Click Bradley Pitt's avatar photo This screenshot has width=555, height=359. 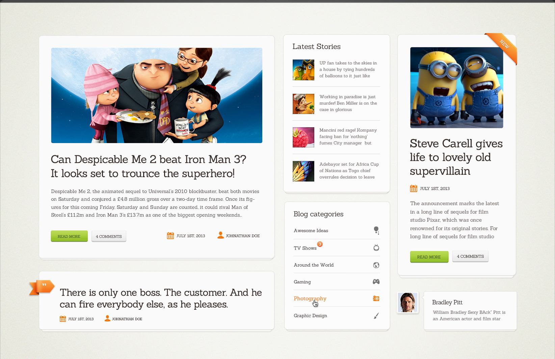pos(407,302)
